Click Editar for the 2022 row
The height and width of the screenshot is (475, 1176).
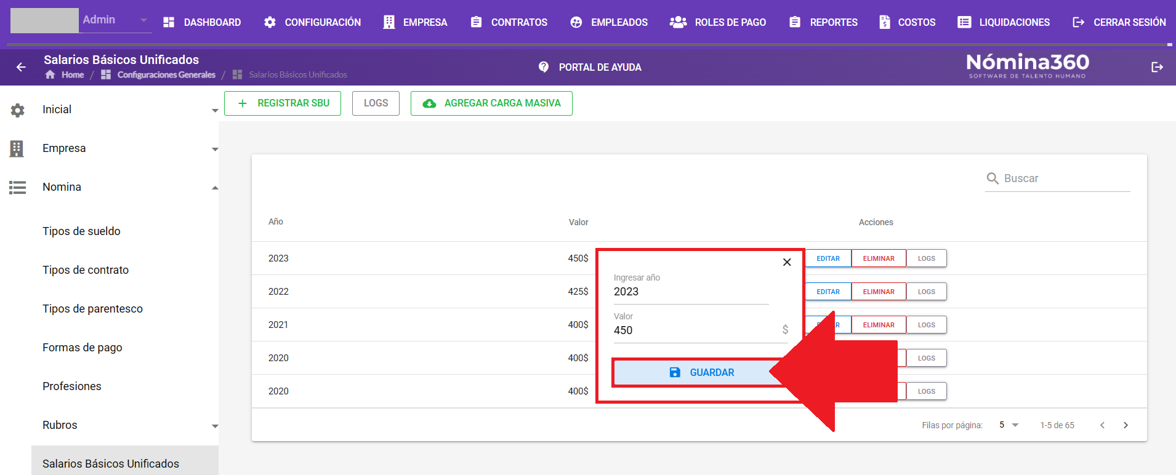pyautogui.click(x=828, y=292)
